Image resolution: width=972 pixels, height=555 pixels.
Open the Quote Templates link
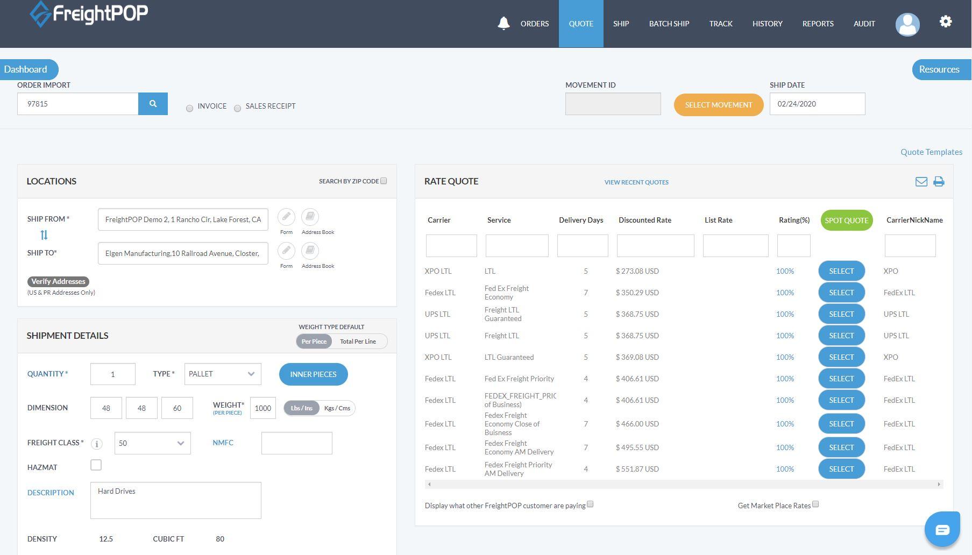tap(931, 152)
